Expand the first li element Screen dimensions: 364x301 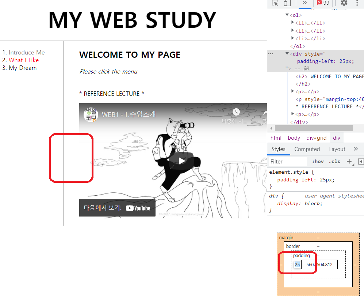click(x=293, y=22)
